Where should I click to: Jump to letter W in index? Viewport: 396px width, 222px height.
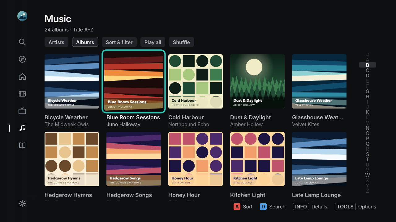(x=368, y=175)
